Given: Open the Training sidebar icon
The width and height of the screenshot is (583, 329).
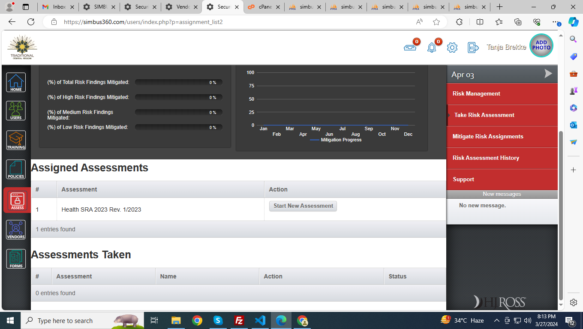Looking at the screenshot, I should pyautogui.click(x=16, y=141).
